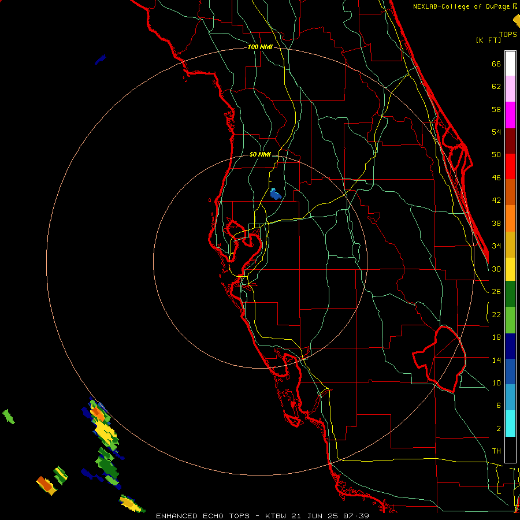Screen dimensions: 520x520
Task: Click the bright red legend swatch
Action: point(510,166)
